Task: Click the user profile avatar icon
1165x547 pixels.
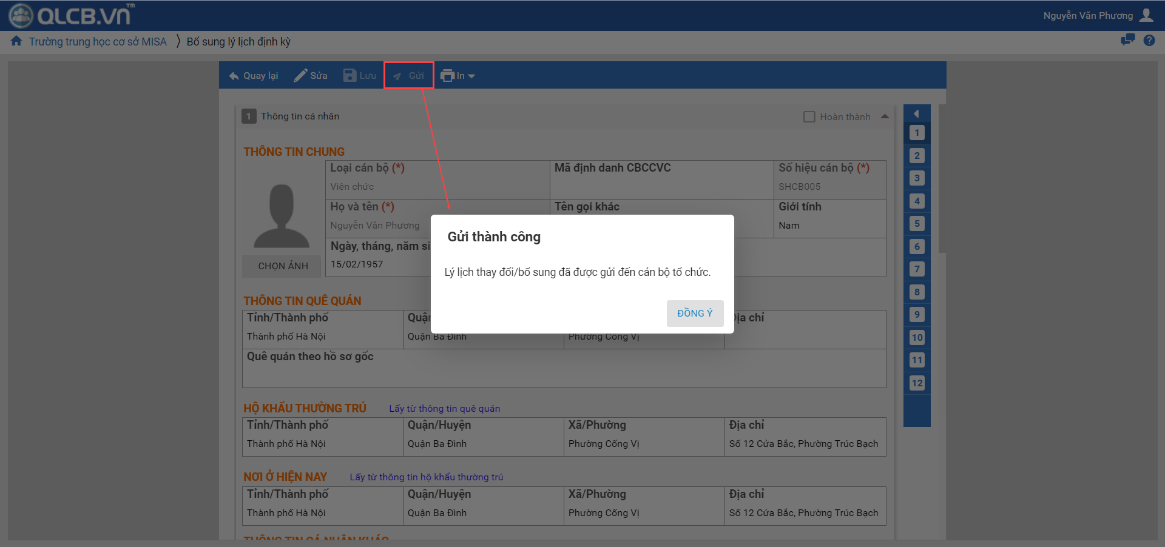Action: pyautogui.click(x=1146, y=15)
